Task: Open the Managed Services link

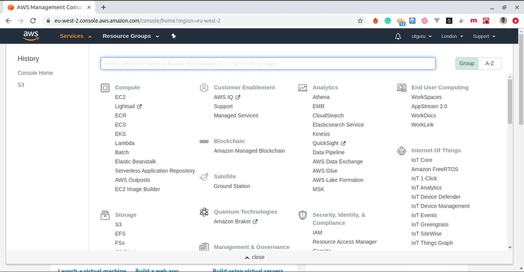Action: coord(236,115)
